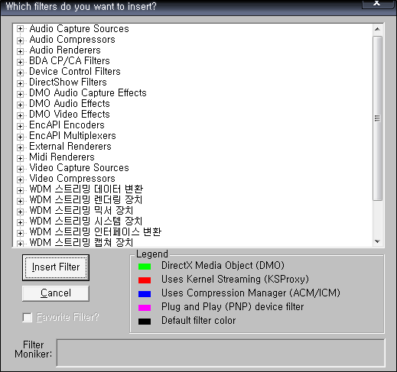The image size is (397, 372).
Task: Click scrollbar up arrow in filter list
Action: click(377, 29)
